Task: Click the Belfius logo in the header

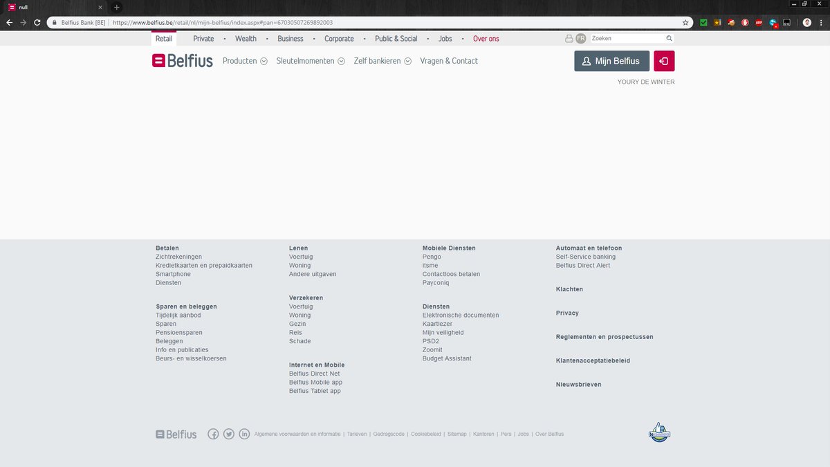Action: pyautogui.click(x=183, y=61)
